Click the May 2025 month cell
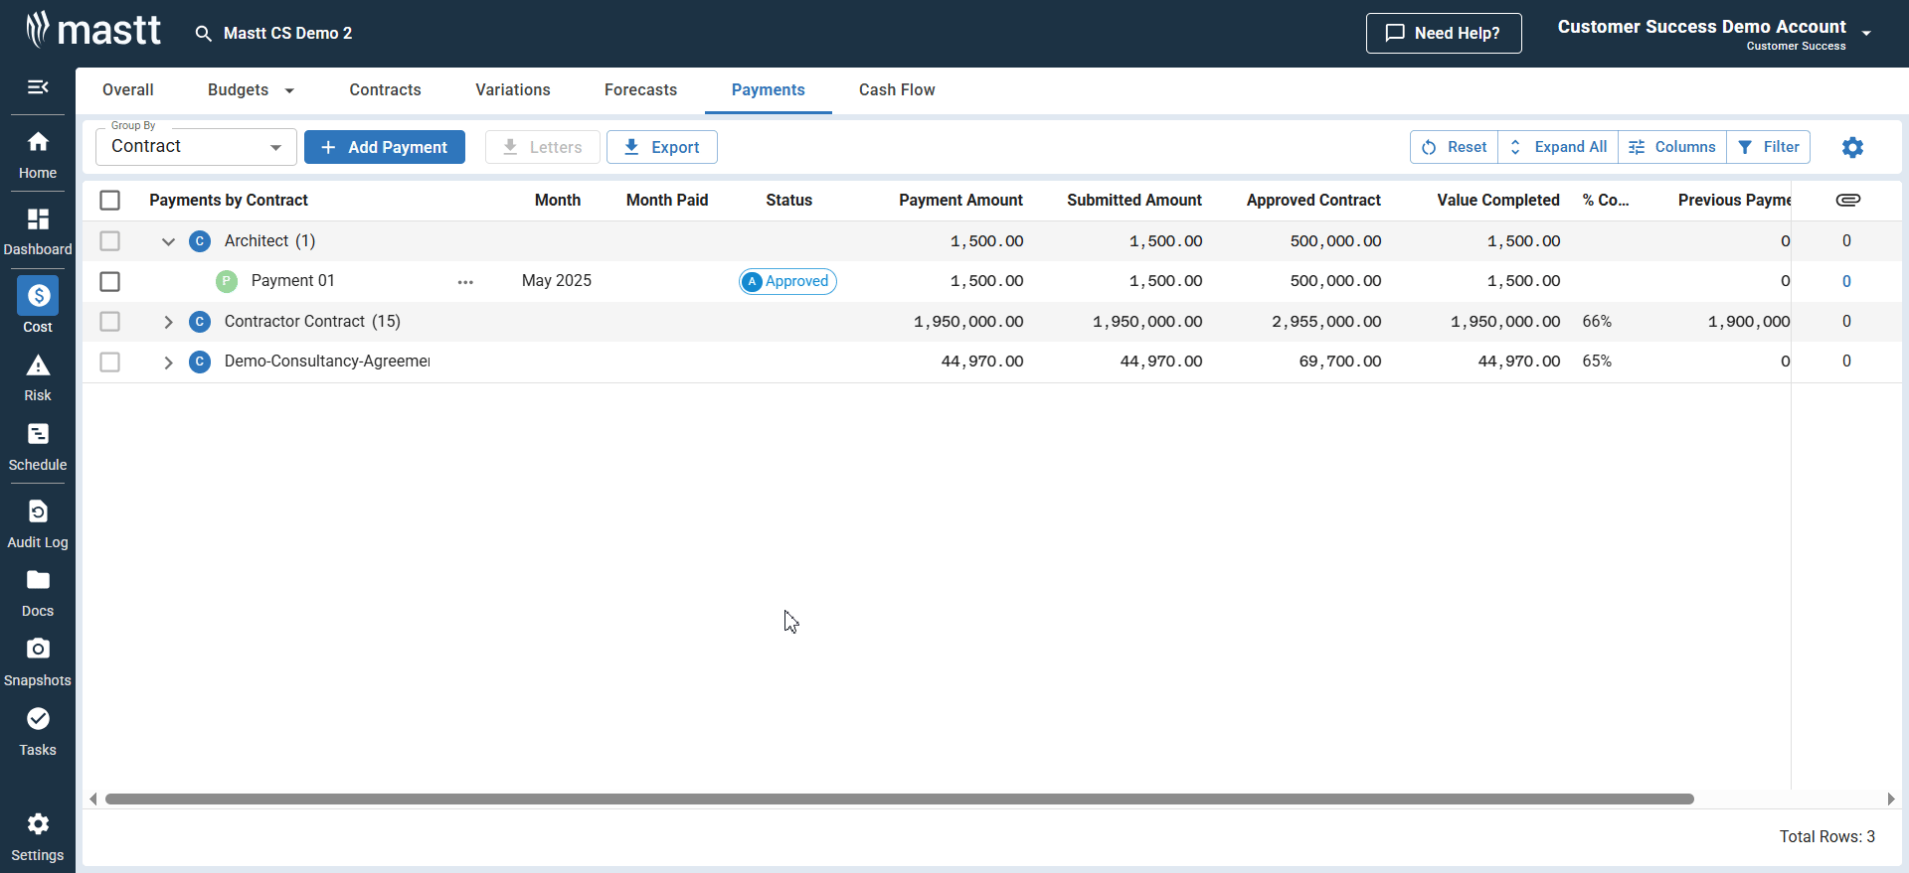The width and height of the screenshot is (1909, 873). [557, 281]
